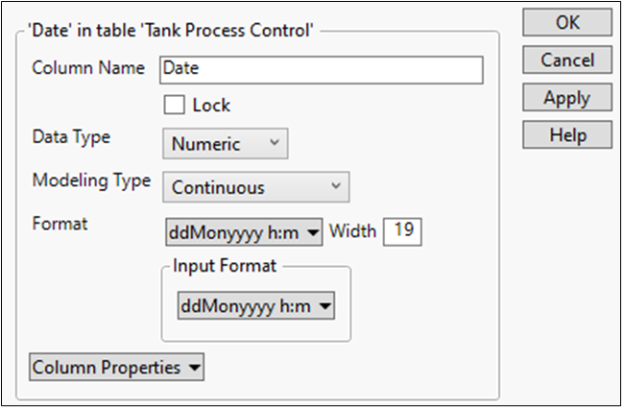Focus the Column Name text field

pos(322,69)
